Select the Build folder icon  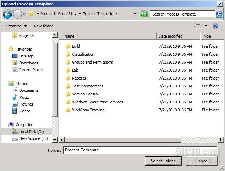[x=68, y=46]
